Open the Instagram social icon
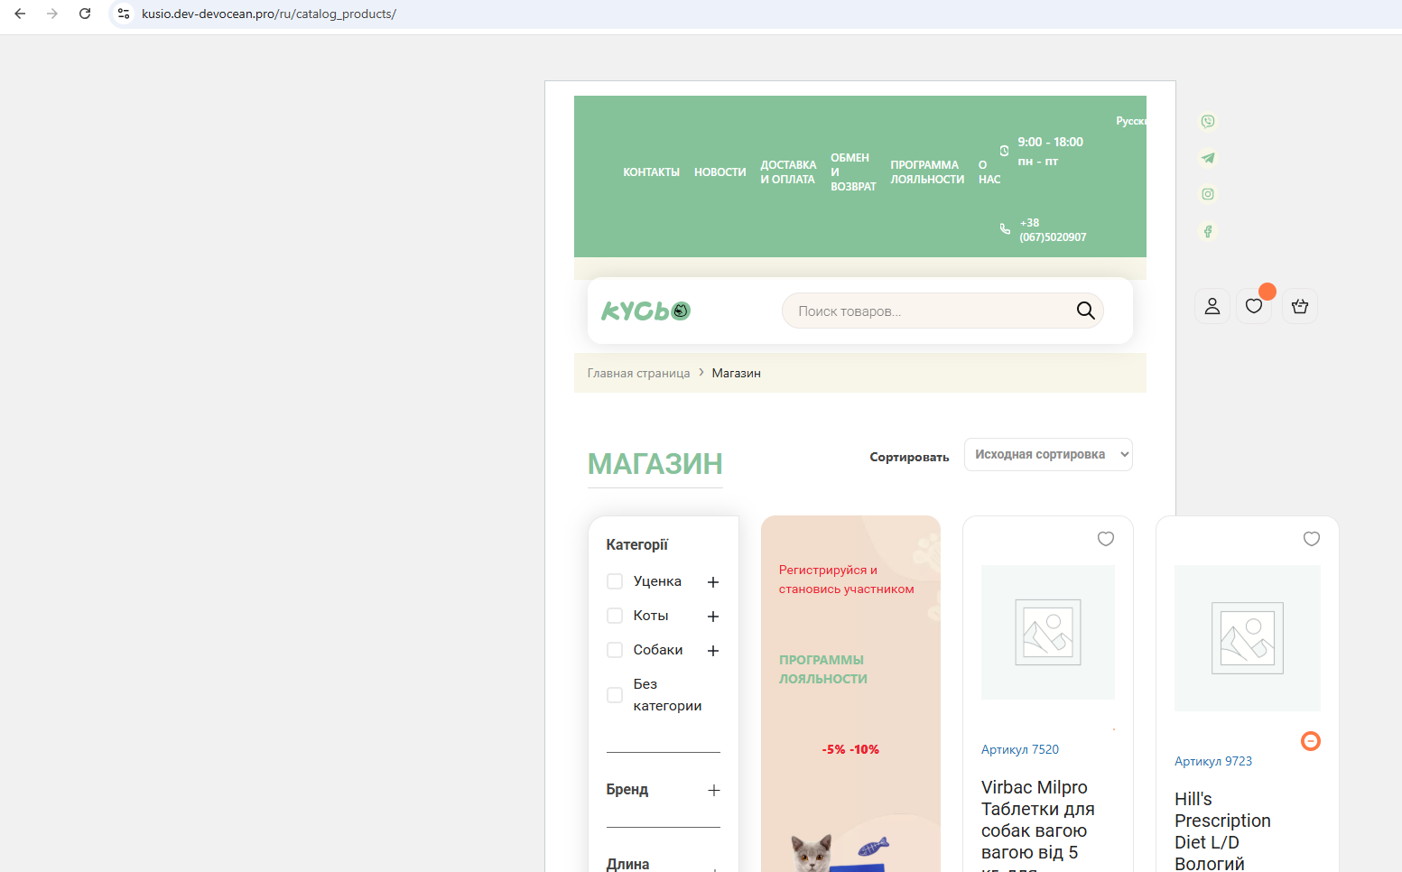Viewport: 1402px width, 872px height. click(x=1208, y=194)
